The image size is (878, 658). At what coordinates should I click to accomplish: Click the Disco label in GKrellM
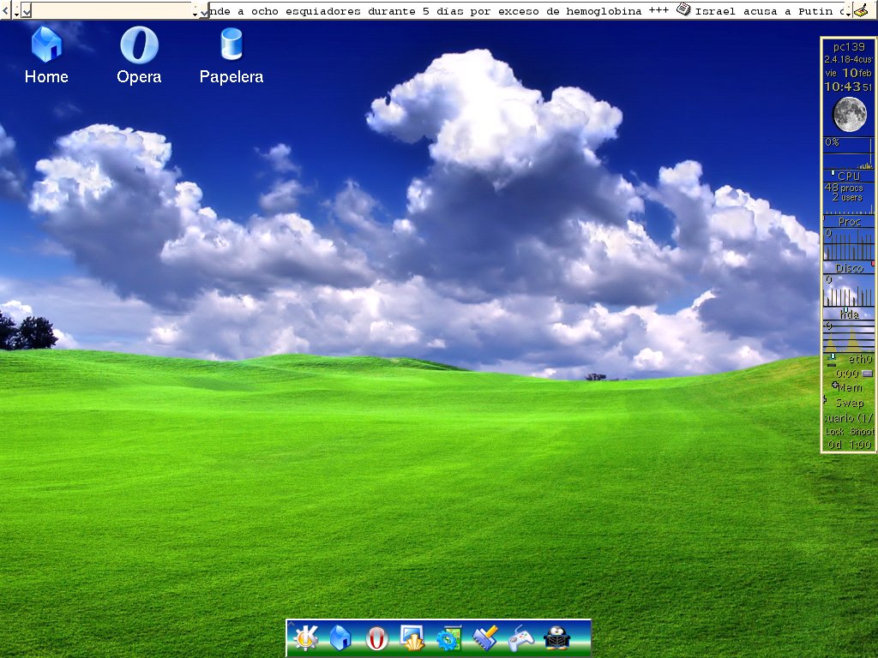(x=850, y=268)
